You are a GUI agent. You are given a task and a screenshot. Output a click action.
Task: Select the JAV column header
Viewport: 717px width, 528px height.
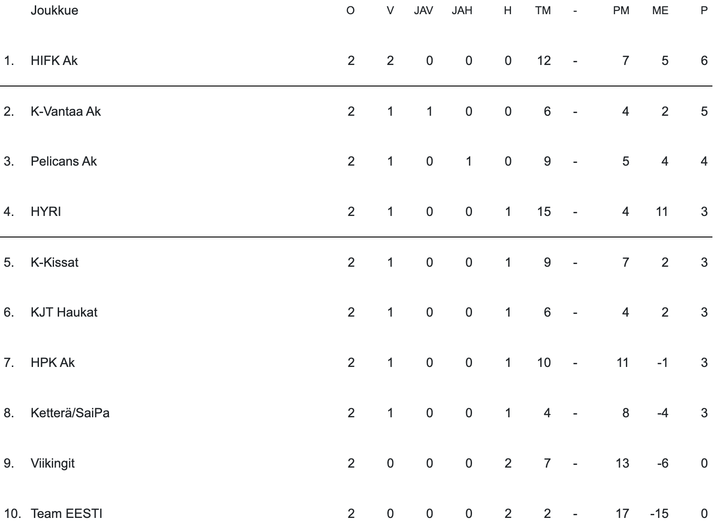[x=424, y=11]
